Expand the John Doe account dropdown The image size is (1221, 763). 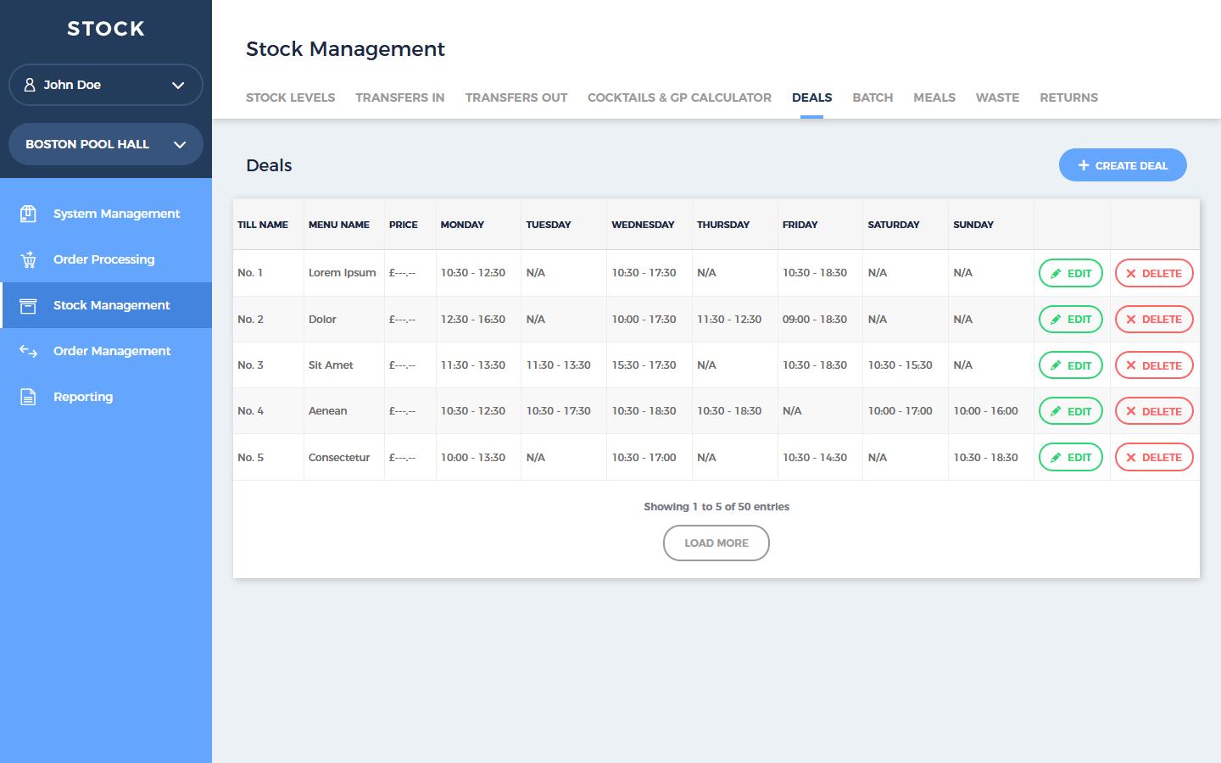point(177,85)
